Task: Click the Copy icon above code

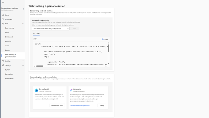Action: click(103, 39)
